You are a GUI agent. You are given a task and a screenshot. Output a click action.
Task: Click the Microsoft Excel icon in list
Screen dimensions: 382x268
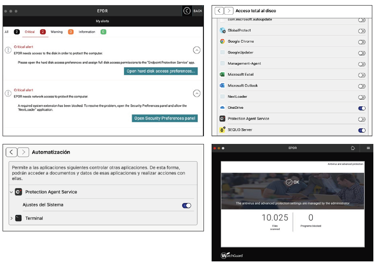tap(222, 75)
